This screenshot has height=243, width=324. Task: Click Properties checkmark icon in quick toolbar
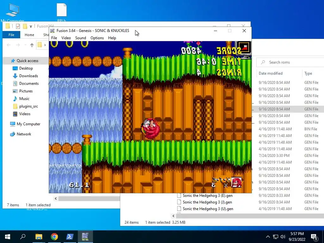(x=18, y=26)
